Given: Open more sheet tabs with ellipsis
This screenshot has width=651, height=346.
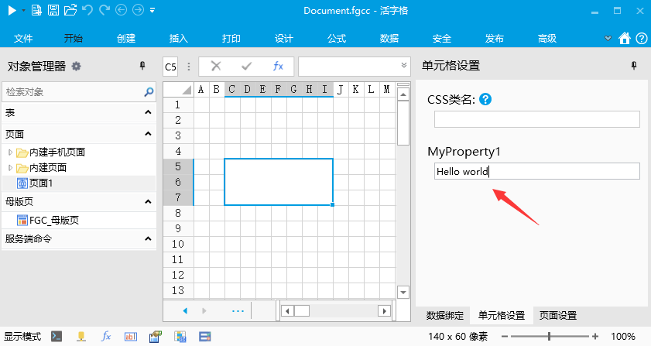Looking at the screenshot, I should pyautogui.click(x=238, y=310).
